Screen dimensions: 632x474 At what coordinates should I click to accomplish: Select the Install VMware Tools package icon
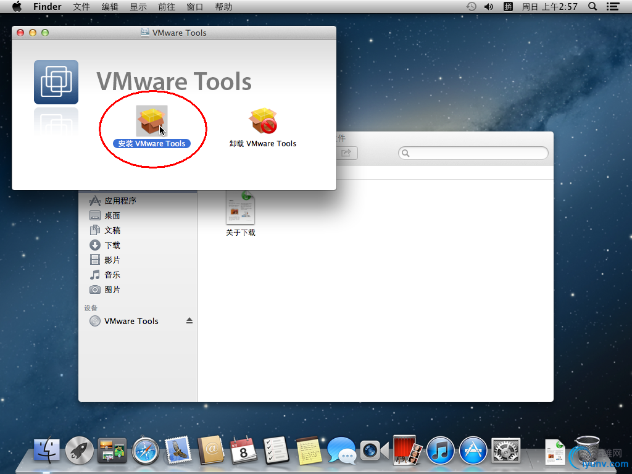pyautogui.click(x=152, y=120)
